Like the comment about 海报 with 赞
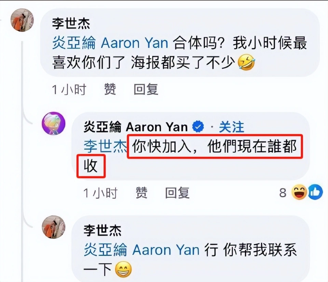 (110, 89)
